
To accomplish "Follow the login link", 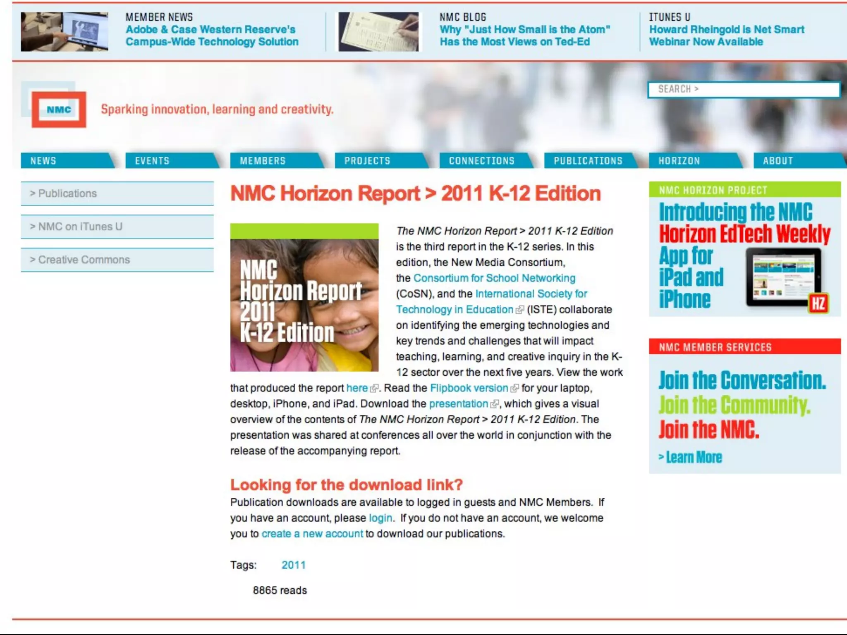I will coord(380,518).
